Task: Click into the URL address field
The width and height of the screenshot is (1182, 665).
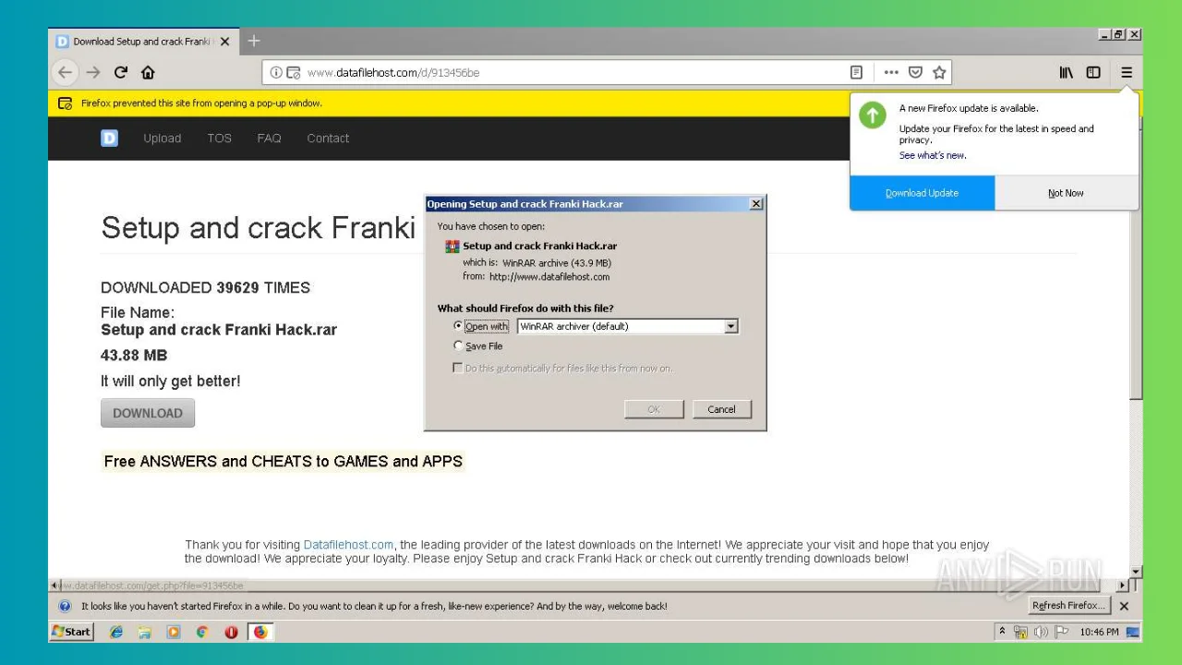Action: coord(573,72)
